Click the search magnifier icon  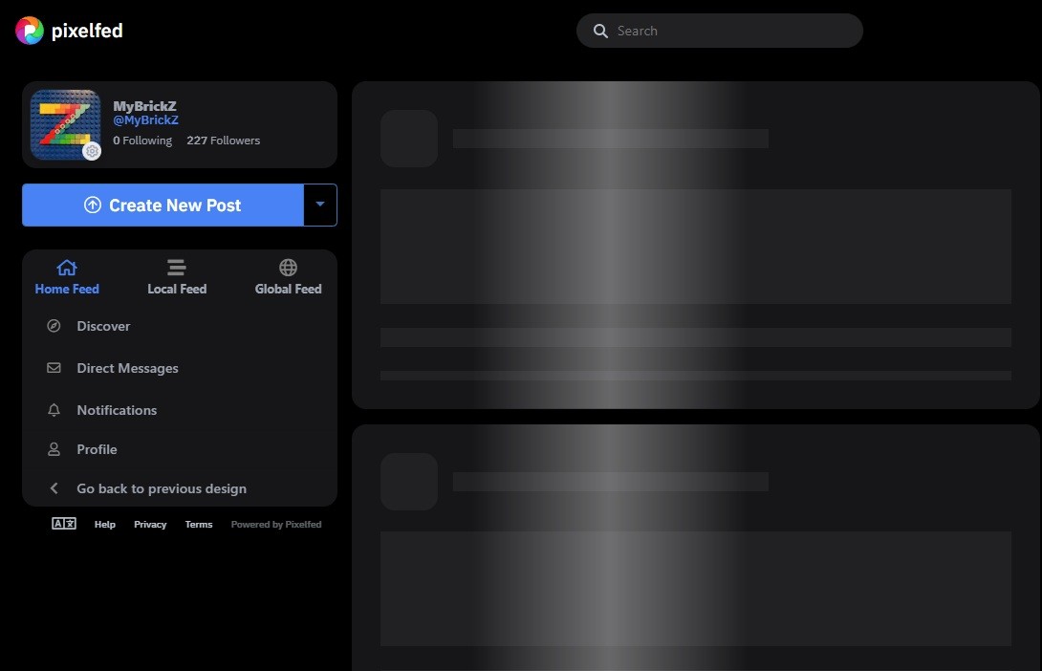pos(600,31)
